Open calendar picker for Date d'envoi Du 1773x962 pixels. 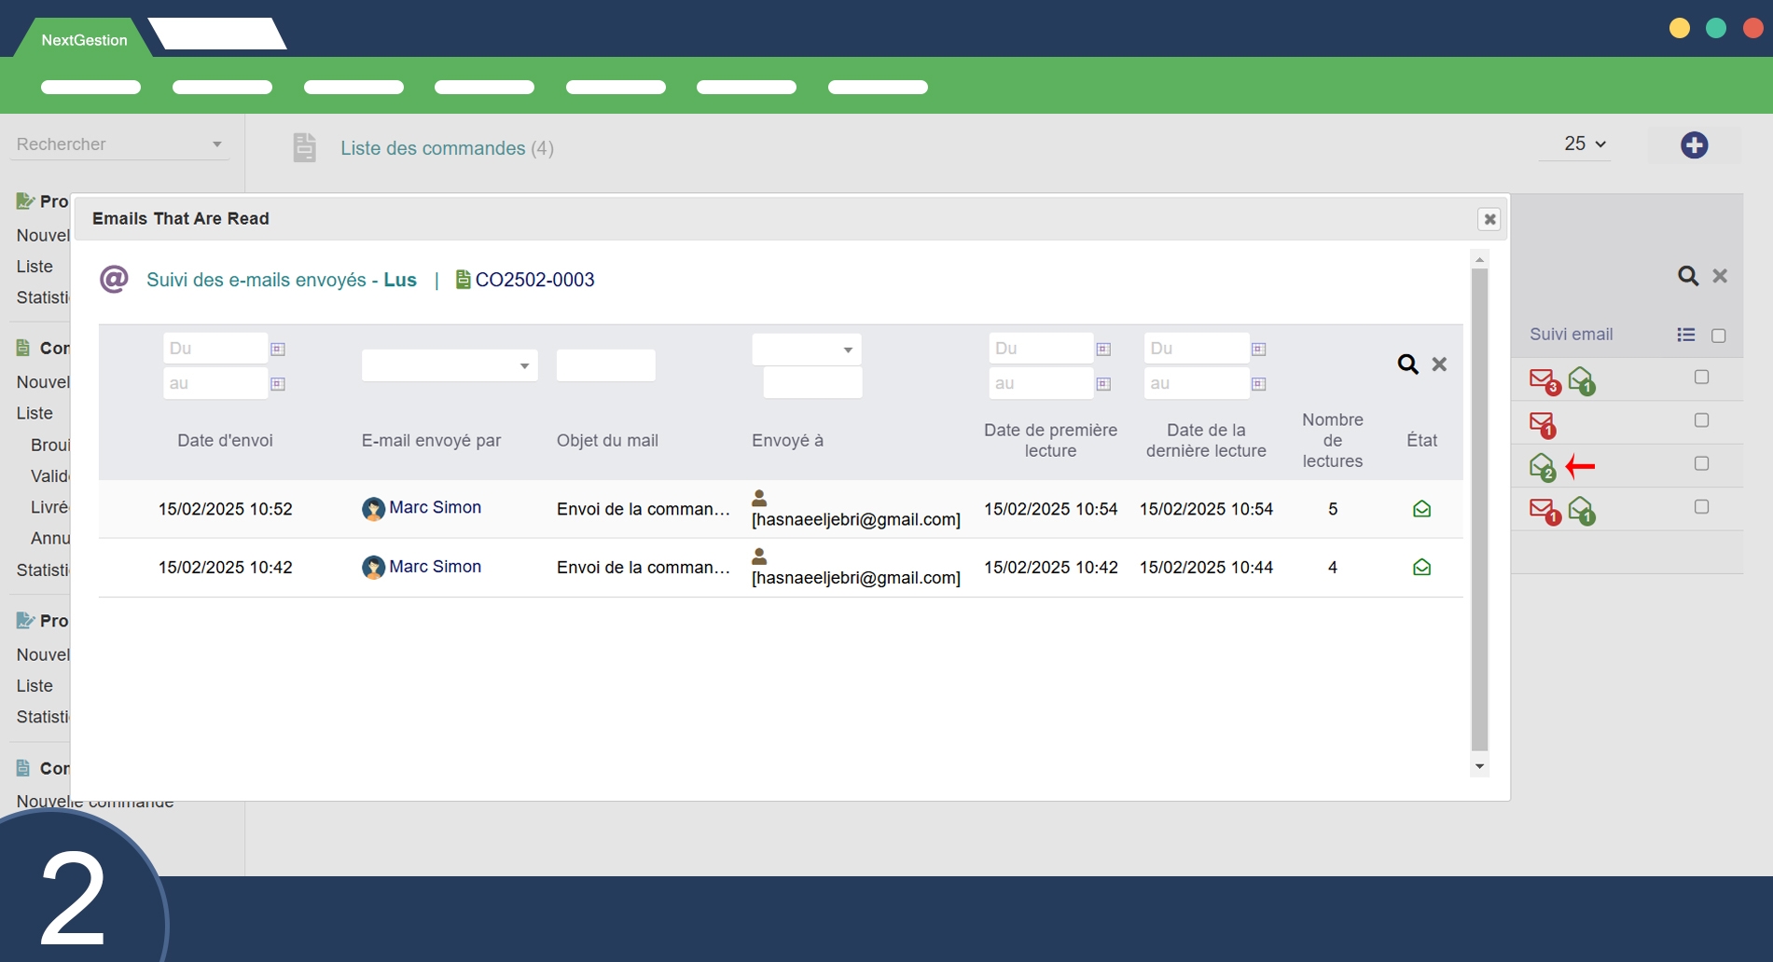(278, 349)
